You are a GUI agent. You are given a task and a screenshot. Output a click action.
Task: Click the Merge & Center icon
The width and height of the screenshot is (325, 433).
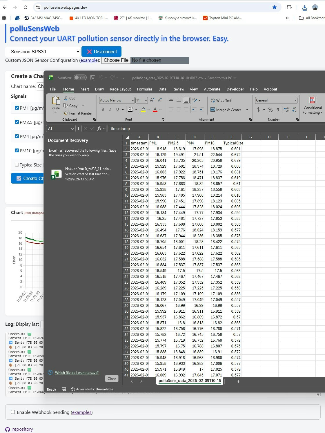pos(213,110)
